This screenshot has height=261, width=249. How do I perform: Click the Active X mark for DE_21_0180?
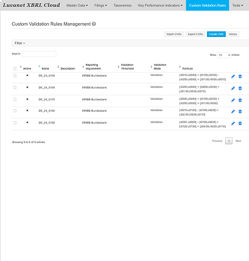click(x=27, y=110)
